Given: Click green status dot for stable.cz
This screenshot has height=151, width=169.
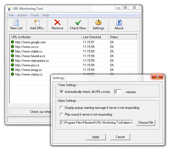Looking at the screenshot, I should (12, 51).
